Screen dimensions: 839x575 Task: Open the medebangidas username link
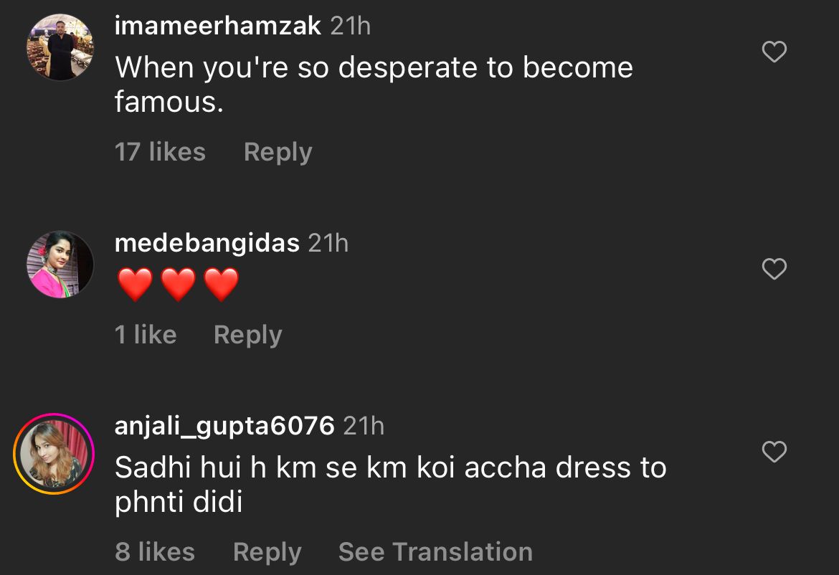(x=207, y=243)
